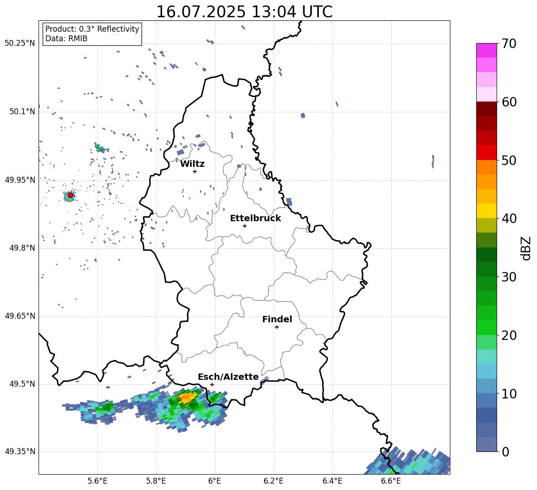Click the 6.6°E longitude label
The width and height of the screenshot is (537, 490).
[x=391, y=481]
